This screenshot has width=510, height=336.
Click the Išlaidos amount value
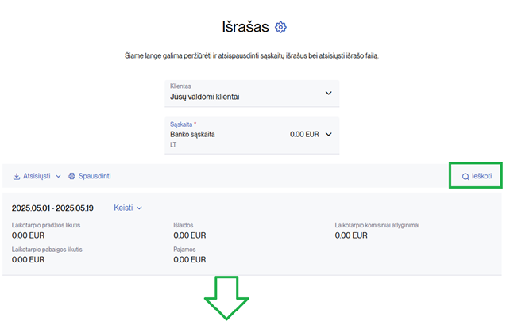click(190, 235)
